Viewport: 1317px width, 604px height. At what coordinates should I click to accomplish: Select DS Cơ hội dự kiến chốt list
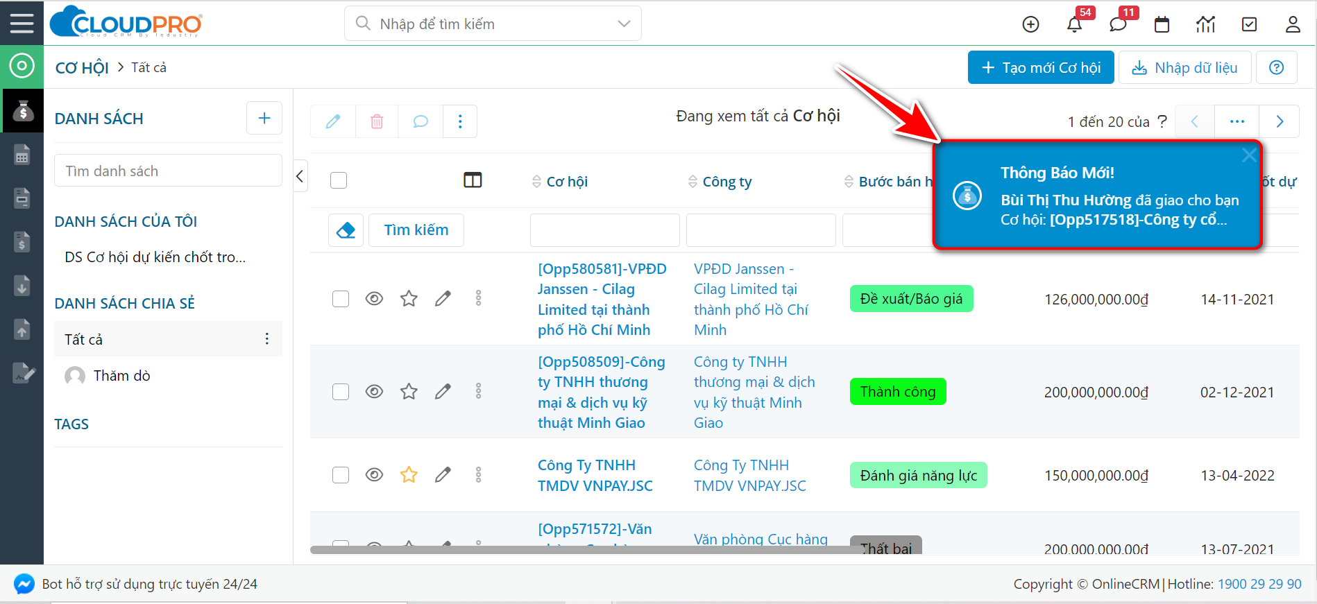tap(155, 257)
